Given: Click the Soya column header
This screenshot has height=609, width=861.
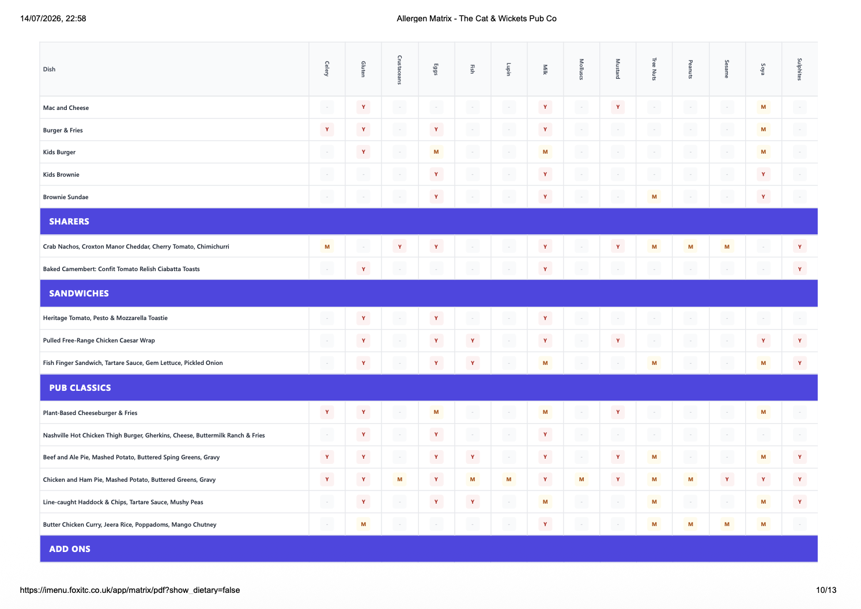Looking at the screenshot, I should pos(763,69).
